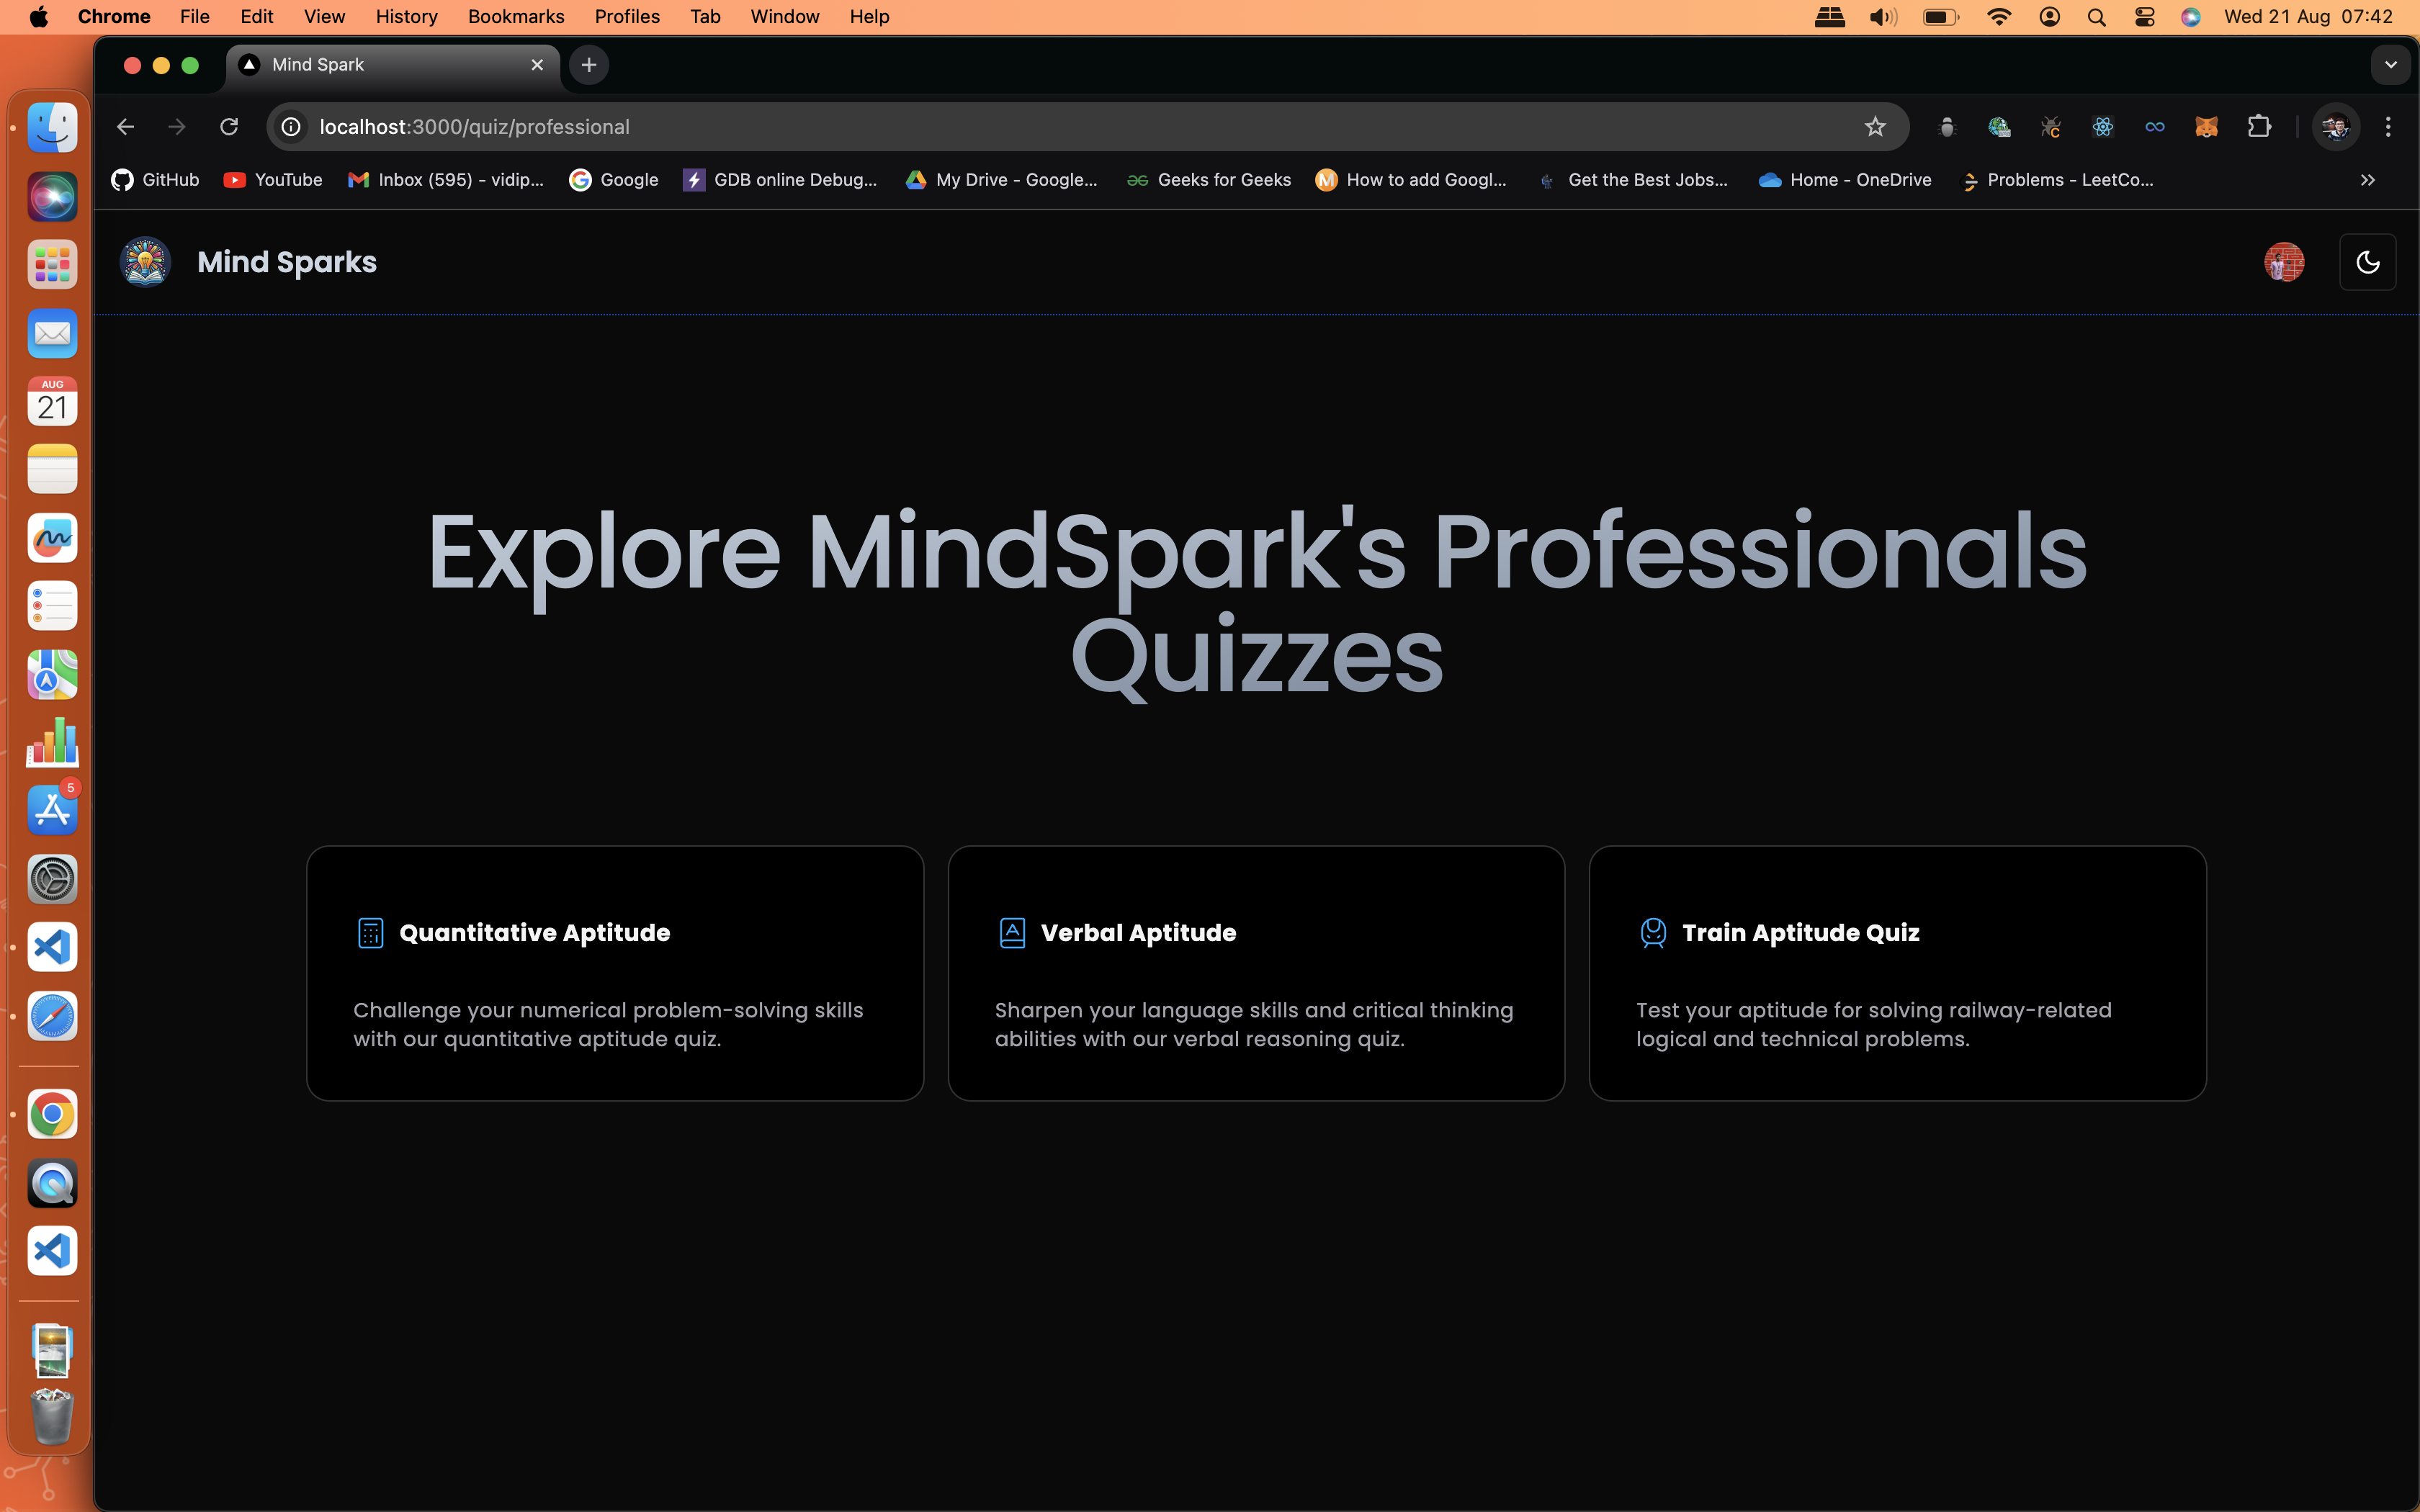Click the Train Aptitude Quiz icon
This screenshot has width=2420, height=1512.
click(x=1653, y=932)
